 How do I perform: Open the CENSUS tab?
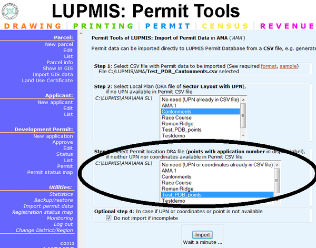(x=225, y=26)
